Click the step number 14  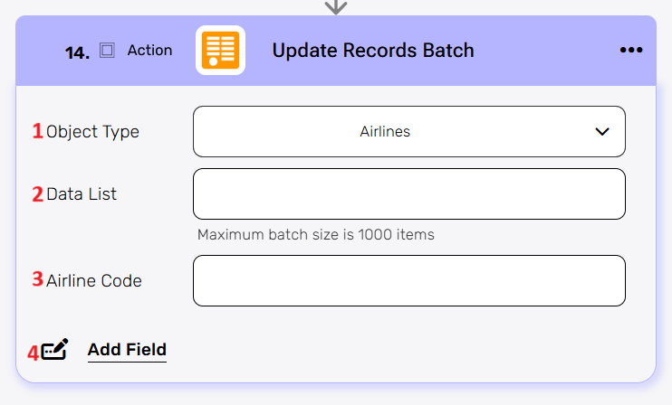pos(77,52)
